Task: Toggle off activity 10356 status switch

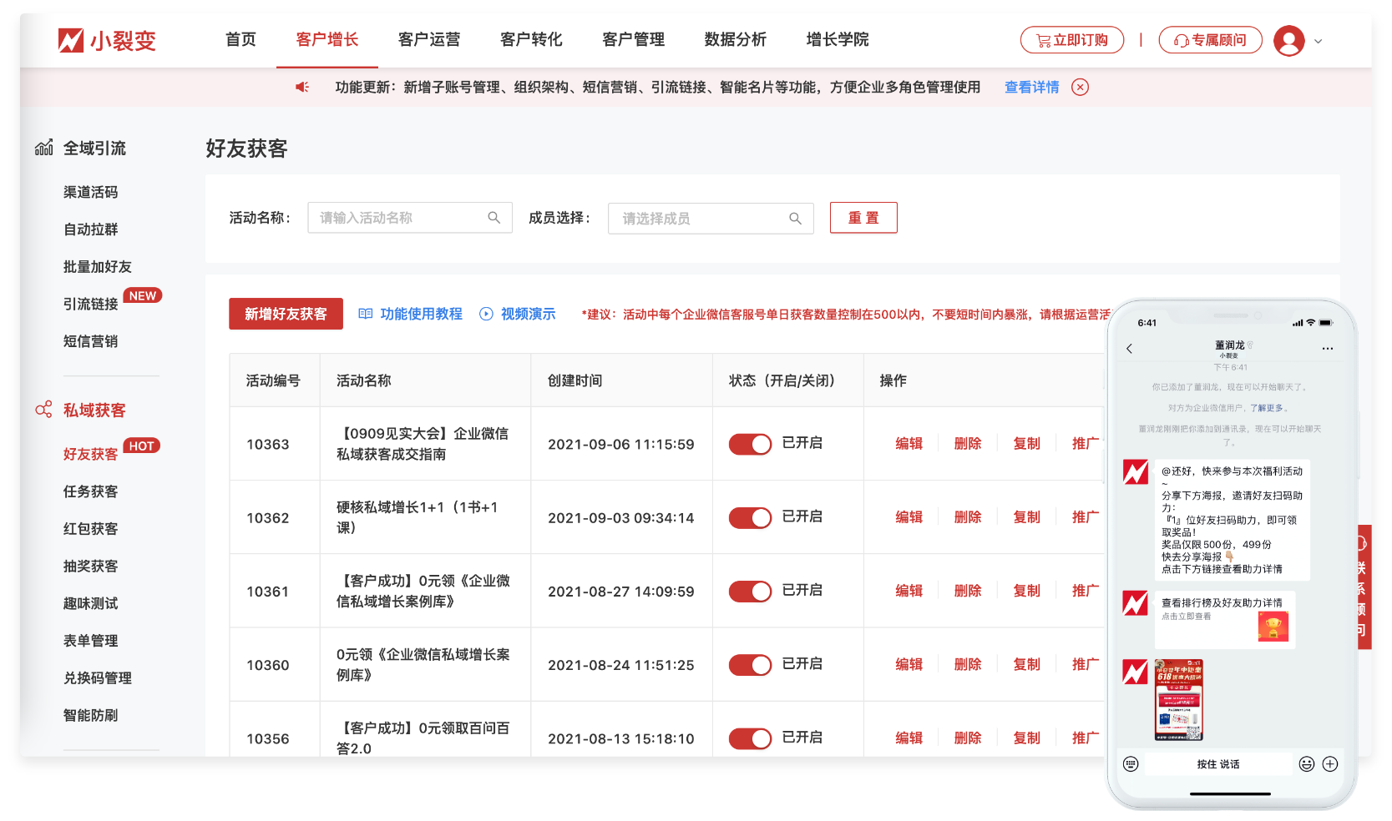Action: tap(750, 738)
